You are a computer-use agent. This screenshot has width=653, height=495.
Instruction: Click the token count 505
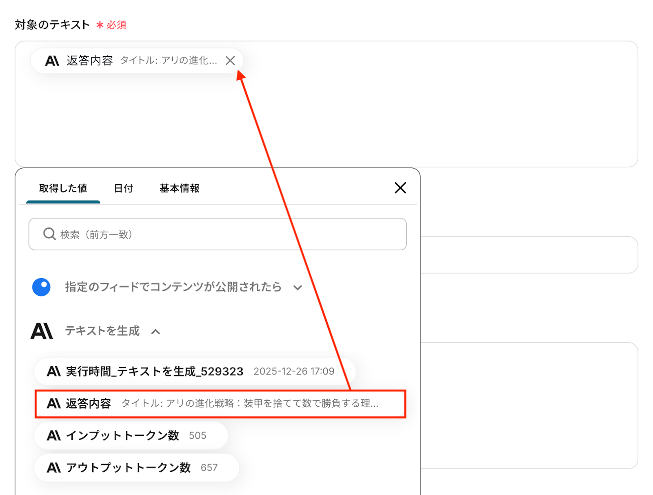(x=198, y=435)
